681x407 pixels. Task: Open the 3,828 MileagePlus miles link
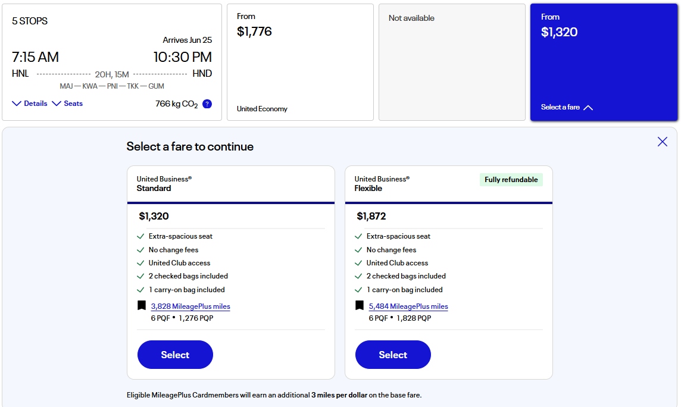coord(190,306)
